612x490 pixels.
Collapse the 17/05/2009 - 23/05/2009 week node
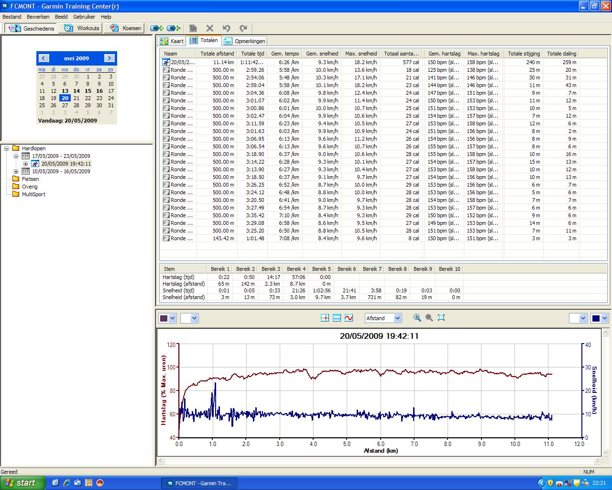(16, 156)
